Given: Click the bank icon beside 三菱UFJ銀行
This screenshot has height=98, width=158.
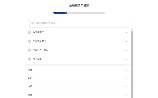Looking at the screenshot, I should click(x=29, y=50).
